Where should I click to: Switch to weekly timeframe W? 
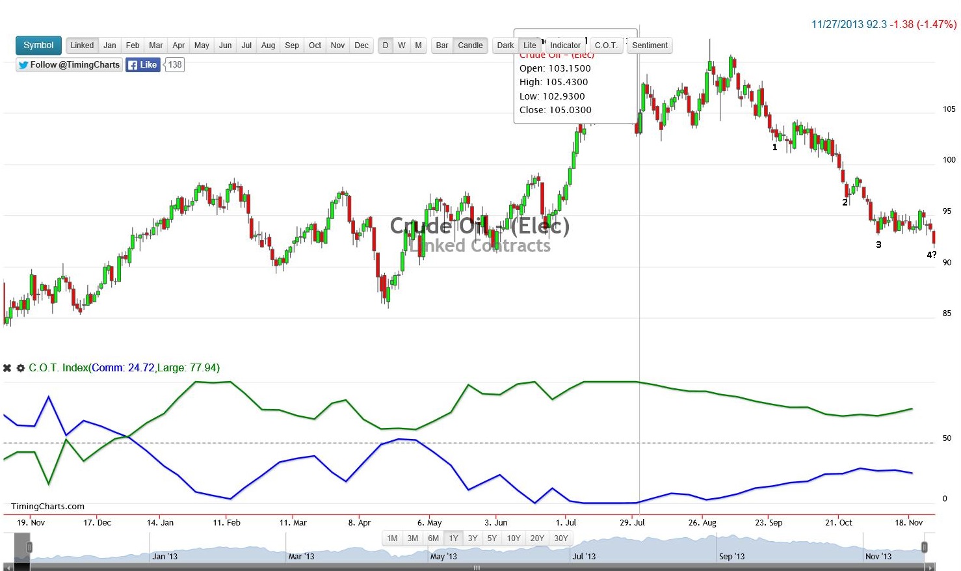[x=402, y=46]
